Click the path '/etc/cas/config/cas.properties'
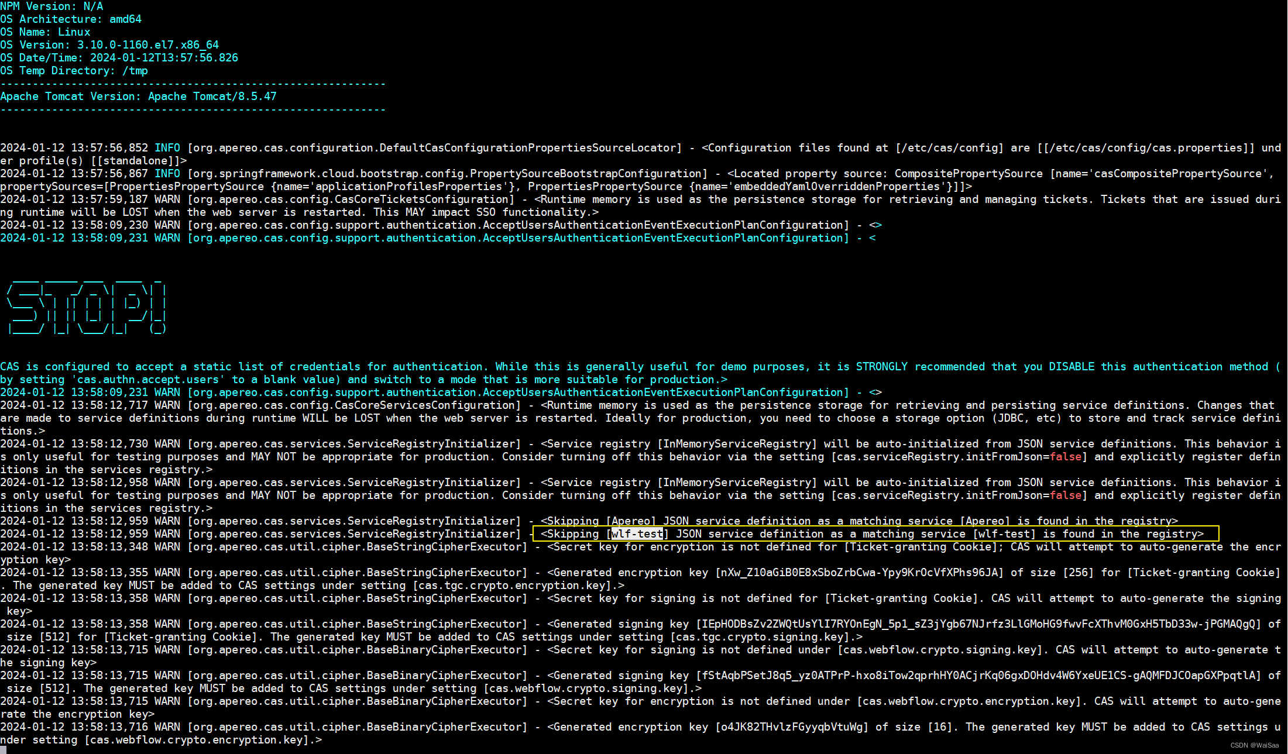The image size is (1288, 754). (1146, 148)
